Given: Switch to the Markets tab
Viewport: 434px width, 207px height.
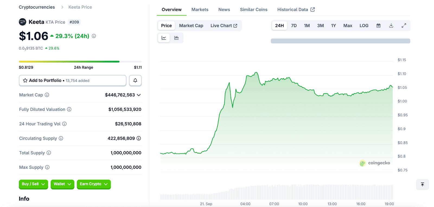Looking at the screenshot, I should (200, 10).
